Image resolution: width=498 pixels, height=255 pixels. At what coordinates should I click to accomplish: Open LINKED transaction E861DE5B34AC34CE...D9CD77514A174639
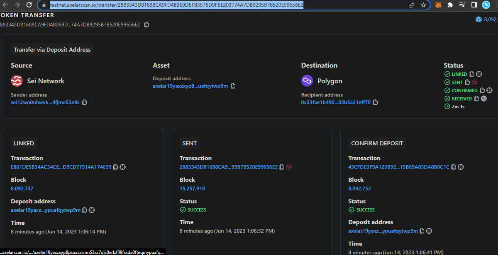pyautogui.click(x=61, y=167)
